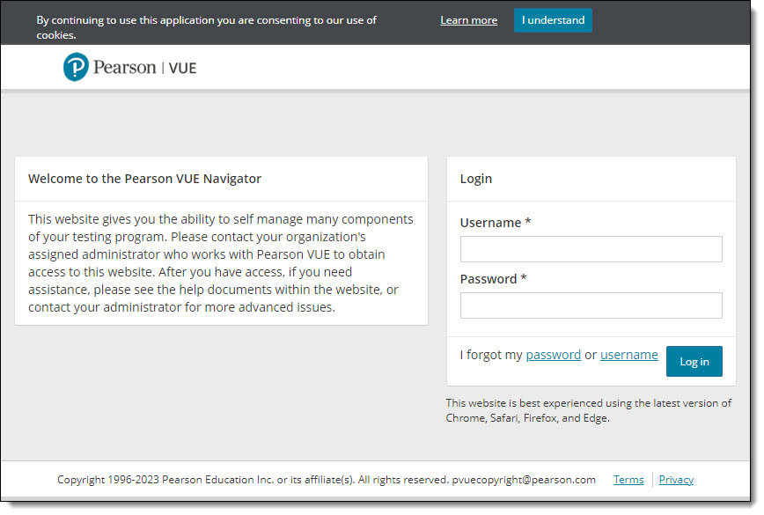The width and height of the screenshot is (764, 515).
Task: Click the forgot username link
Action: click(x=628, y=355)
